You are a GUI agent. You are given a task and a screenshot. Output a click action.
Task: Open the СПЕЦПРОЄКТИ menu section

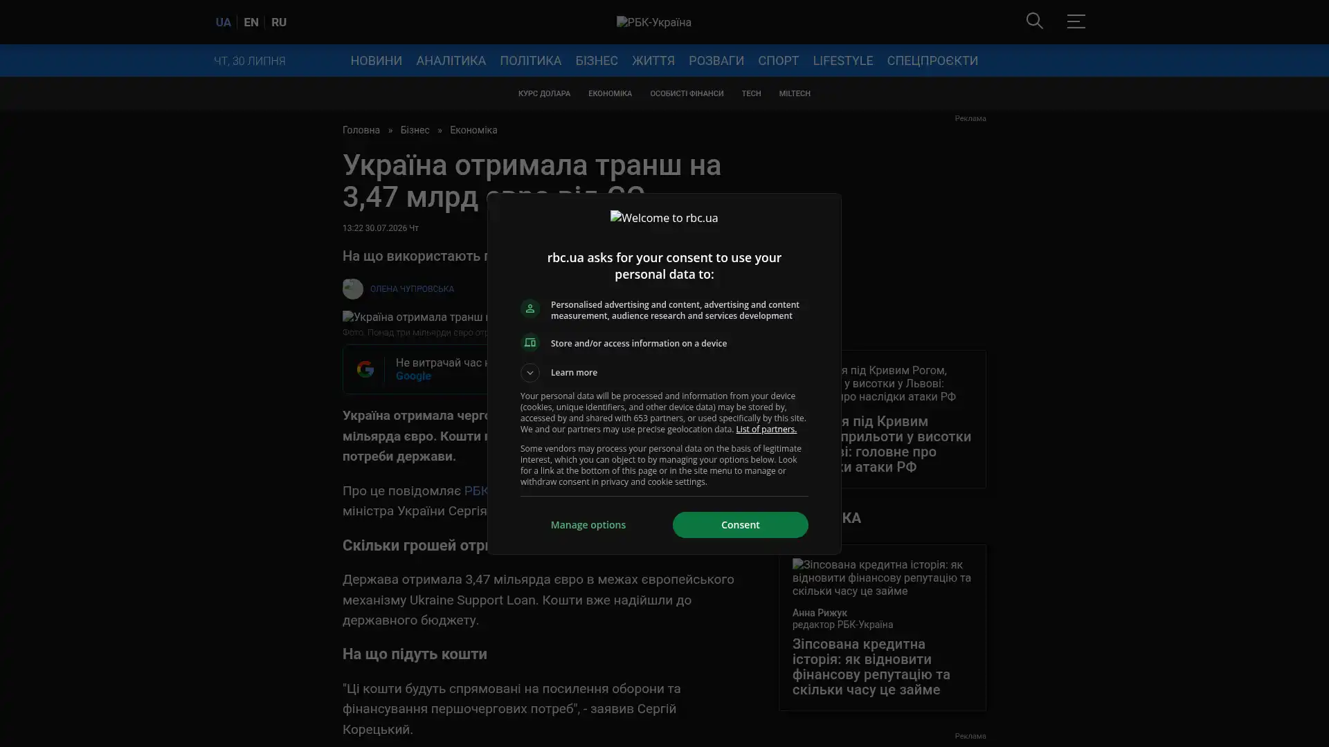(932, 61)
